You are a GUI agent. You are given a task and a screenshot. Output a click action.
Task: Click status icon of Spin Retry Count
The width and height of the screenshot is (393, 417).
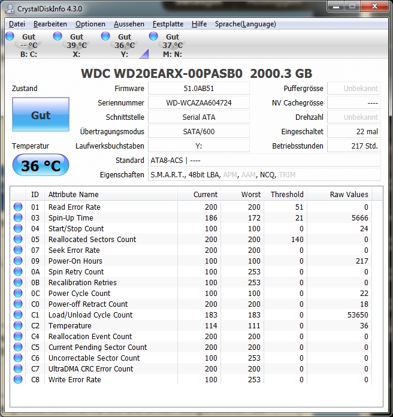coord(18,271)
